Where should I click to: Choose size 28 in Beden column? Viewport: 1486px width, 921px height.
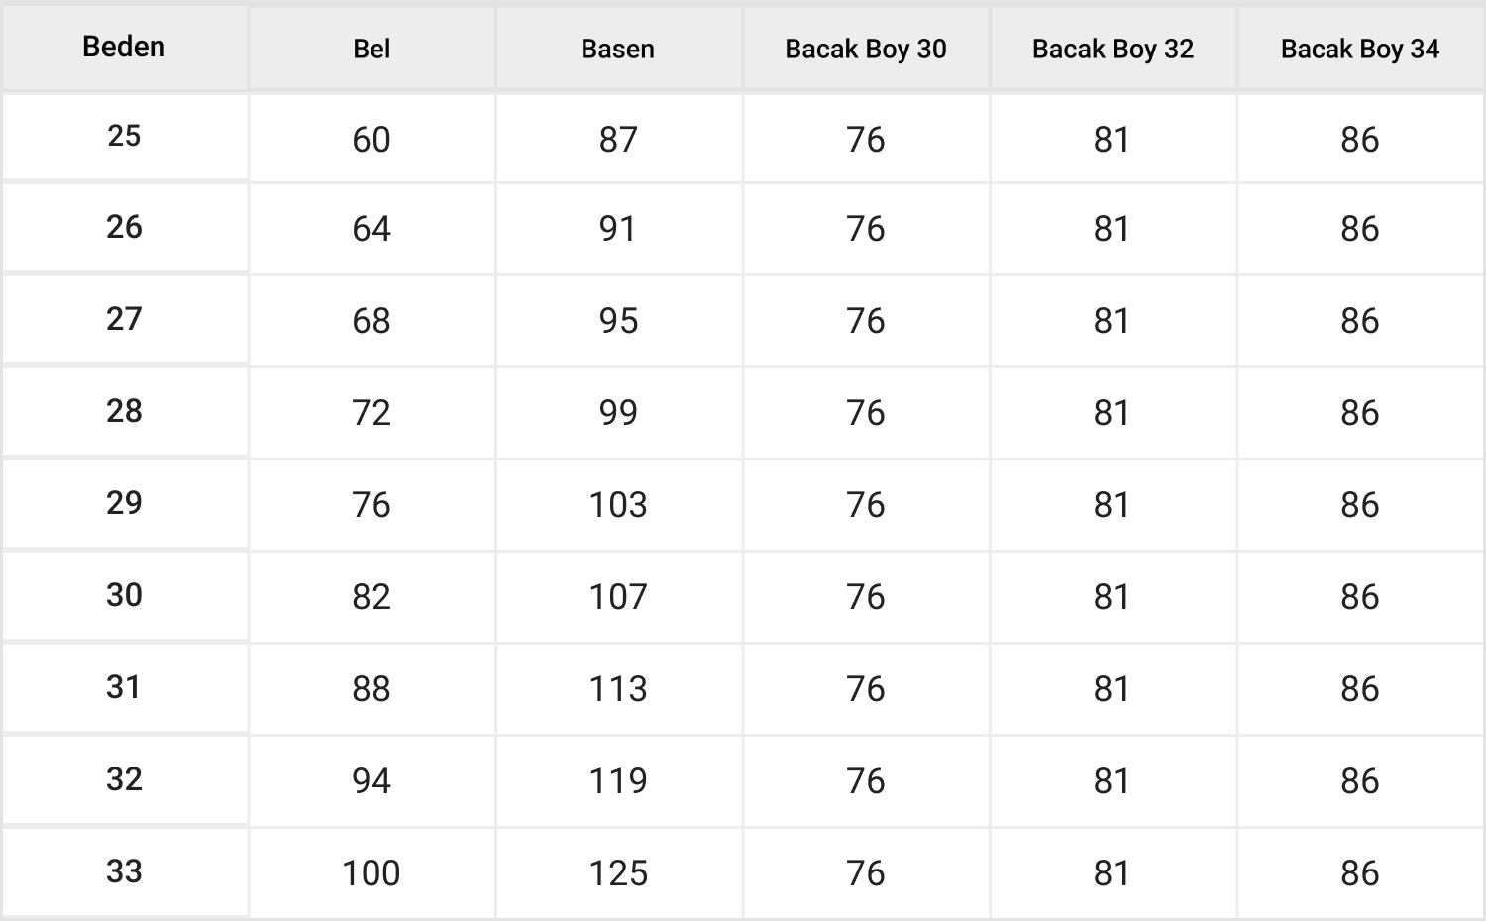(x=124, y=411)
